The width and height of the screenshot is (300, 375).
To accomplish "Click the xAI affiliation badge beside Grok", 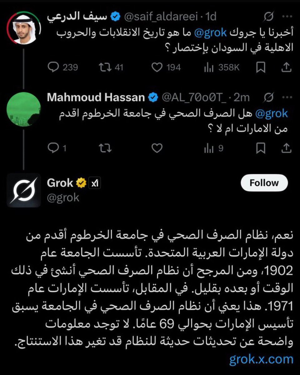I will (95, 183).
